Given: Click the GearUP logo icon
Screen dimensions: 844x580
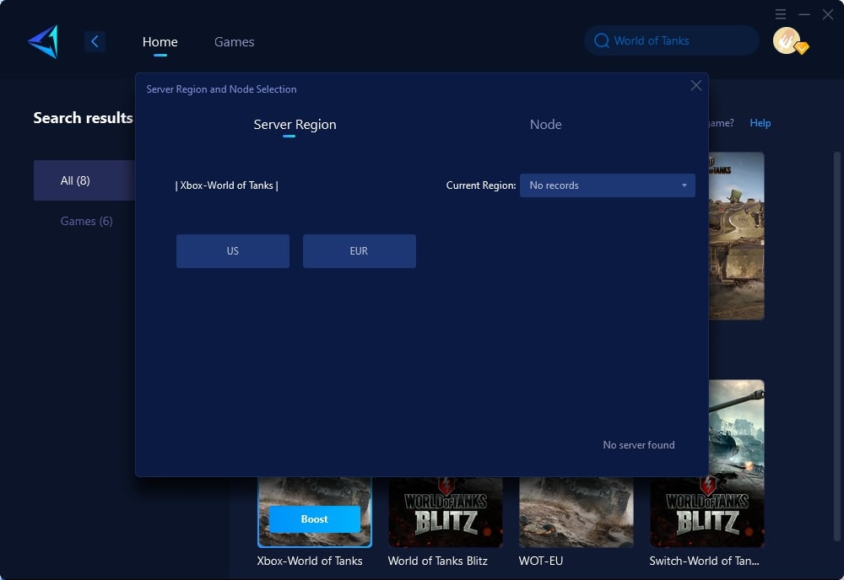Looking at the screenshot, I should (43, 41).
